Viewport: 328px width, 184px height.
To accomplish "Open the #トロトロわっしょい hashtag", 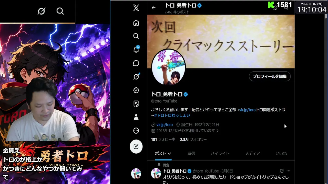I will click(x=172, y=115).
